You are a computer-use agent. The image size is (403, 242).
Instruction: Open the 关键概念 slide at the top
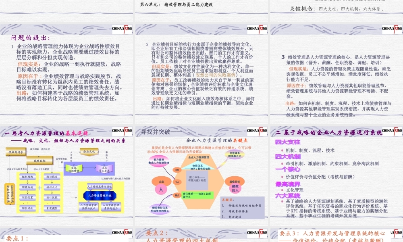pyautogui.click(x=337, y=11)
